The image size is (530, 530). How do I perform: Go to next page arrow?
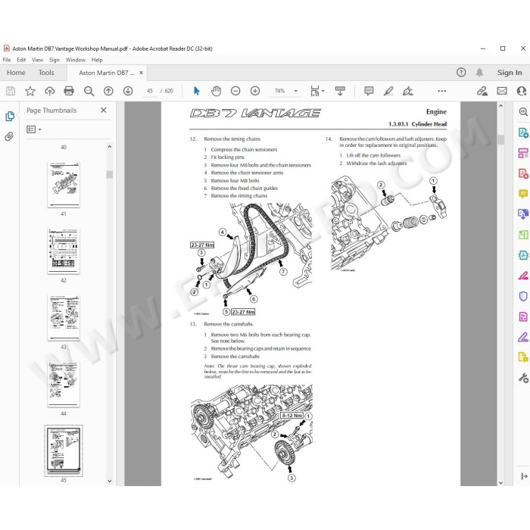click(128, 91)
